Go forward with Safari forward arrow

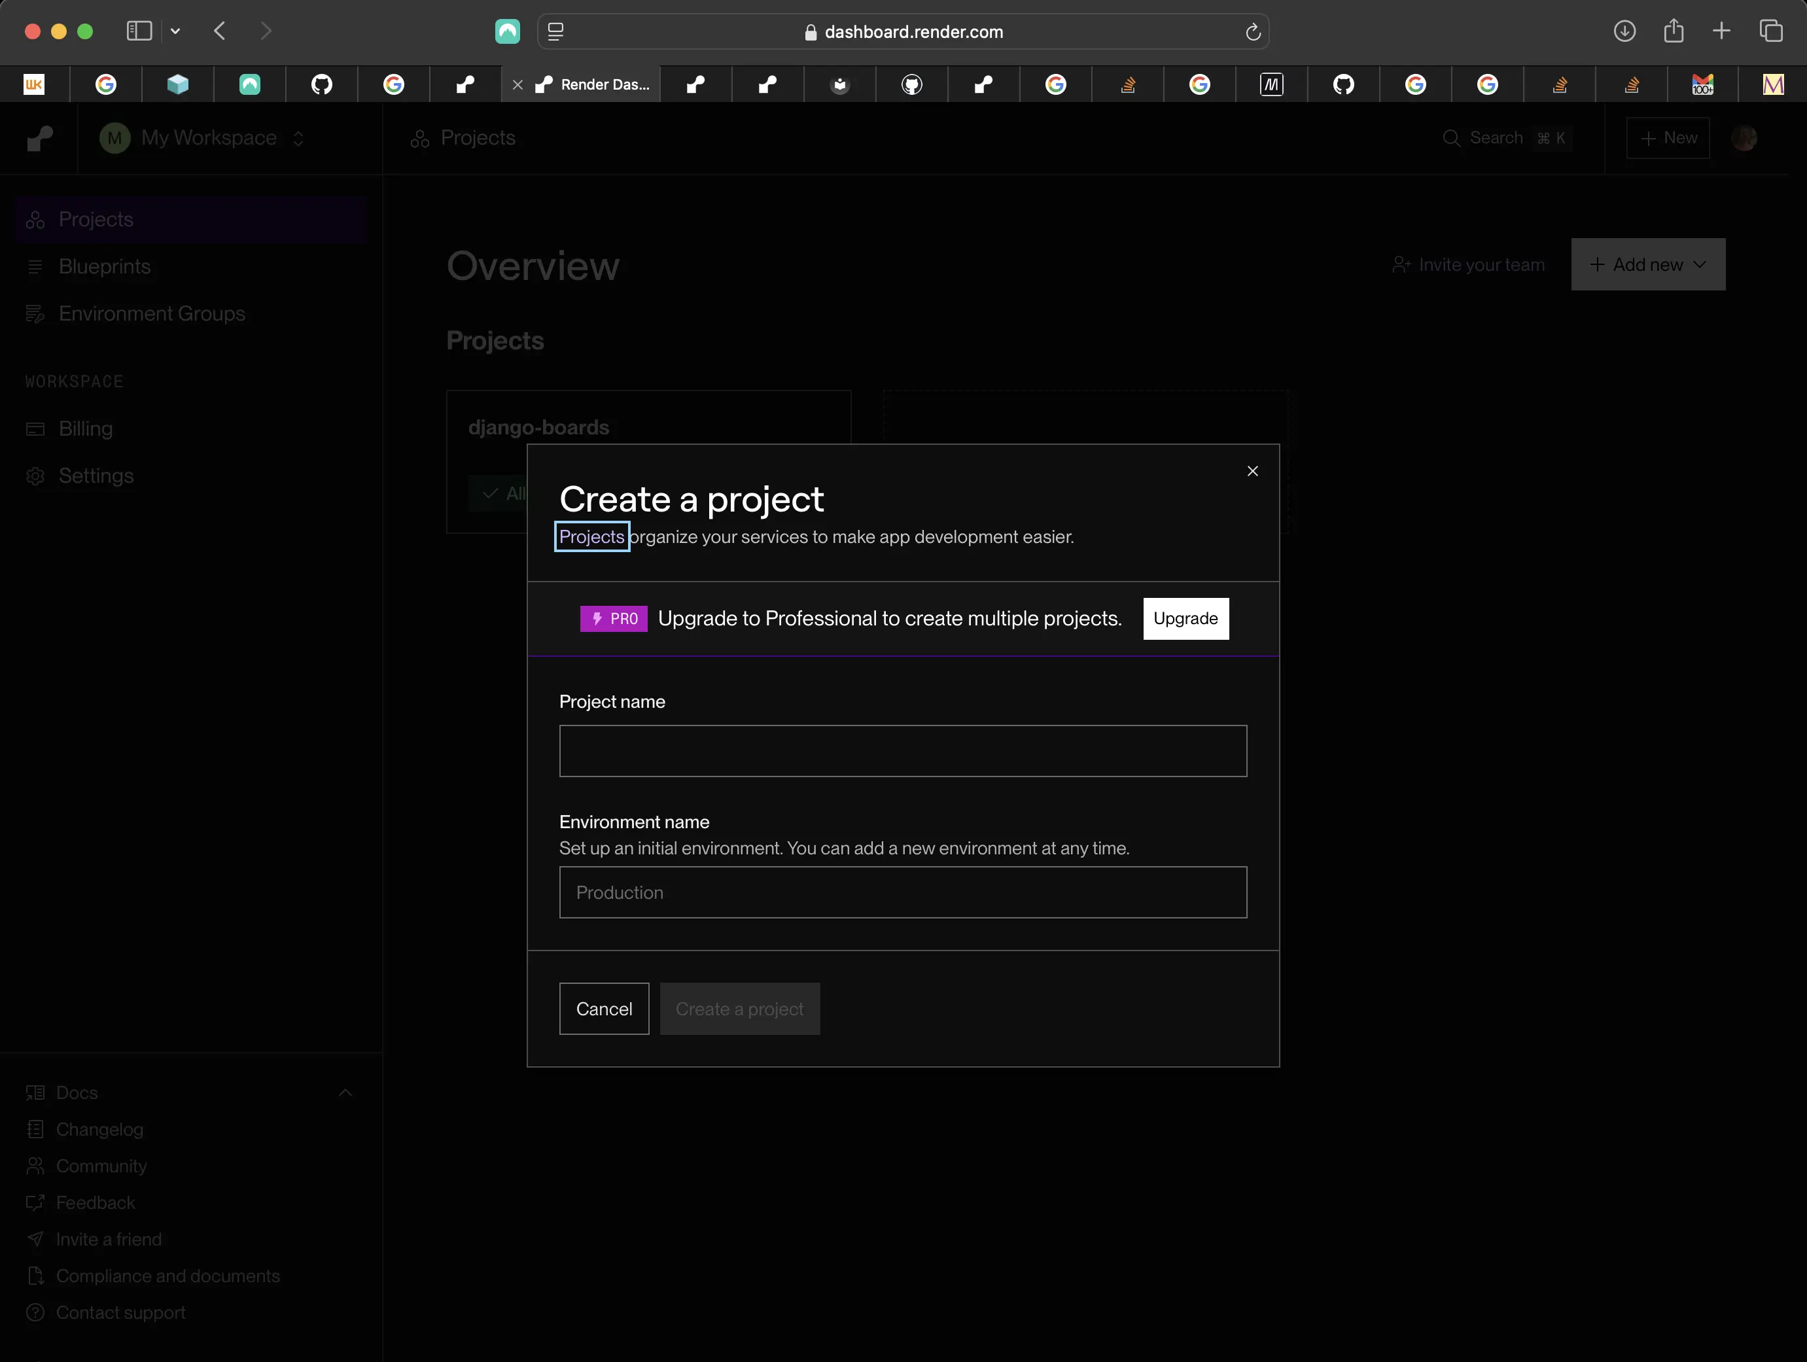coord(266,31)
